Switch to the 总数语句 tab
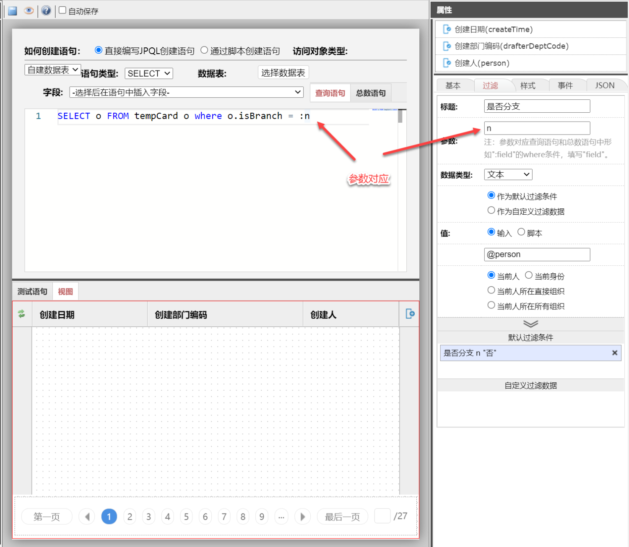 click(371, 93)
